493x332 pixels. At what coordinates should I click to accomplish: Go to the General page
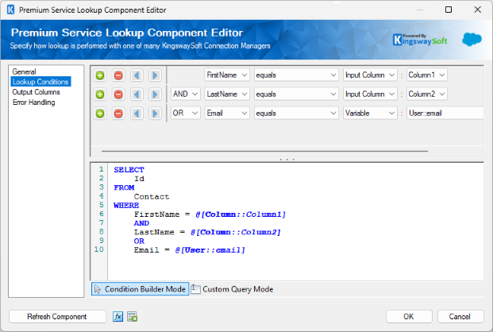(24, 71)
